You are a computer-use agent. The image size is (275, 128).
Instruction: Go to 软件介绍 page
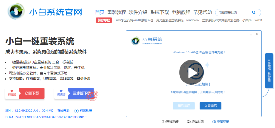[x=138, y=12]
